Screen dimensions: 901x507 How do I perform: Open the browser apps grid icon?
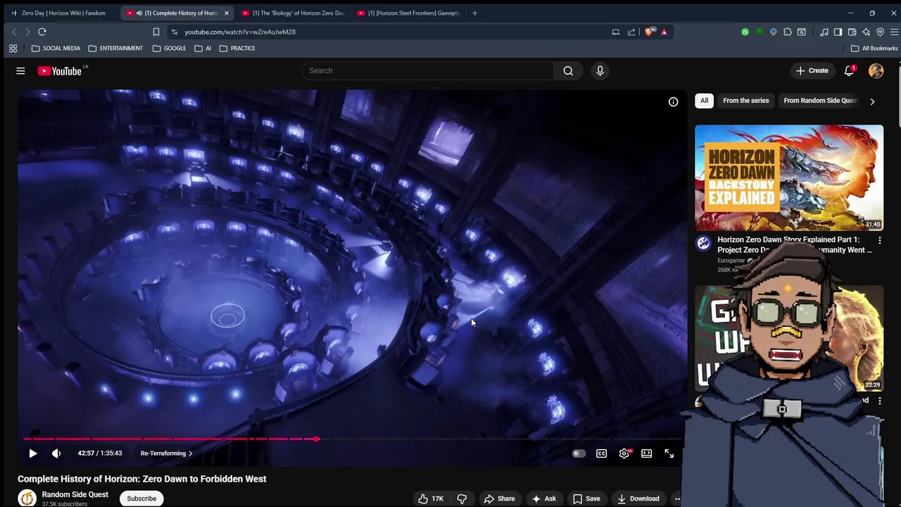[x=13, y=49]
